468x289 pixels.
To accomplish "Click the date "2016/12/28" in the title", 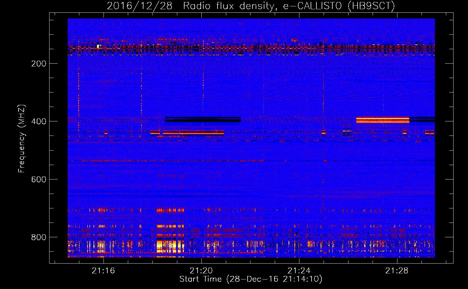I will tap(140, 6).
